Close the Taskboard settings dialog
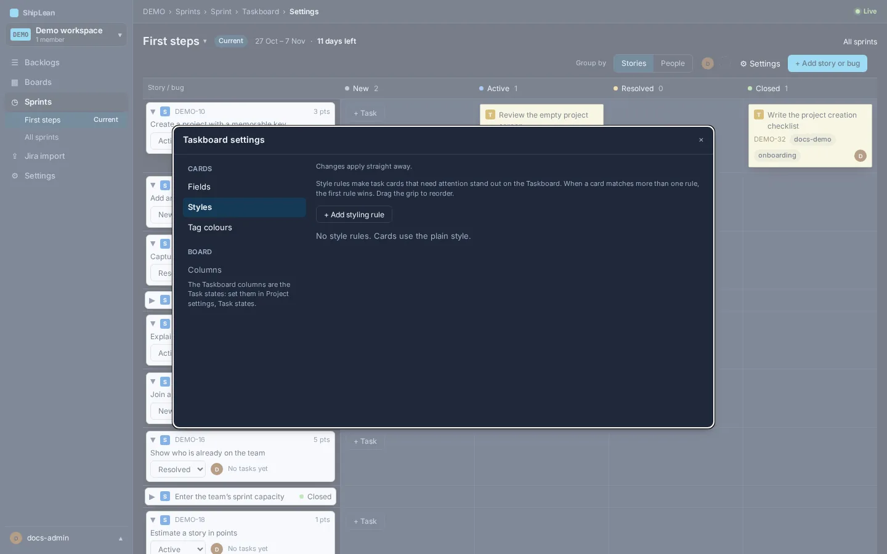This screenshot has width=887, height=554. click(701, 140)
